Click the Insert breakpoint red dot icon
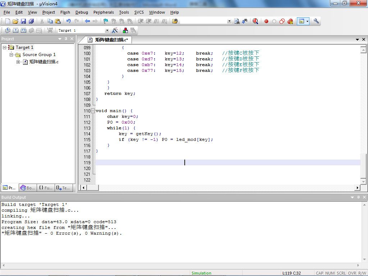 (x=266, y=21)
